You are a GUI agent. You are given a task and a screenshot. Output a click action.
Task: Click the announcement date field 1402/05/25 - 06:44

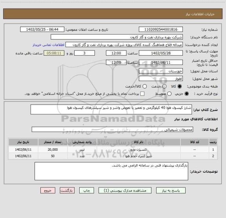[x=42, y=29]
